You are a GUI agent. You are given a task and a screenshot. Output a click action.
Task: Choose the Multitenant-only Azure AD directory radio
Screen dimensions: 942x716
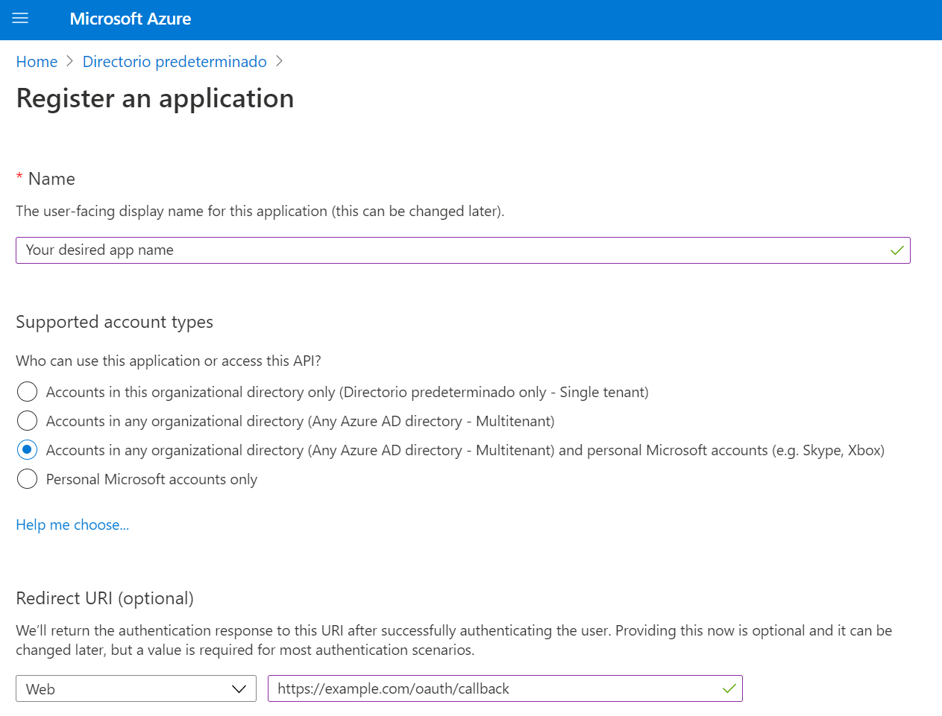coord(27,421)
